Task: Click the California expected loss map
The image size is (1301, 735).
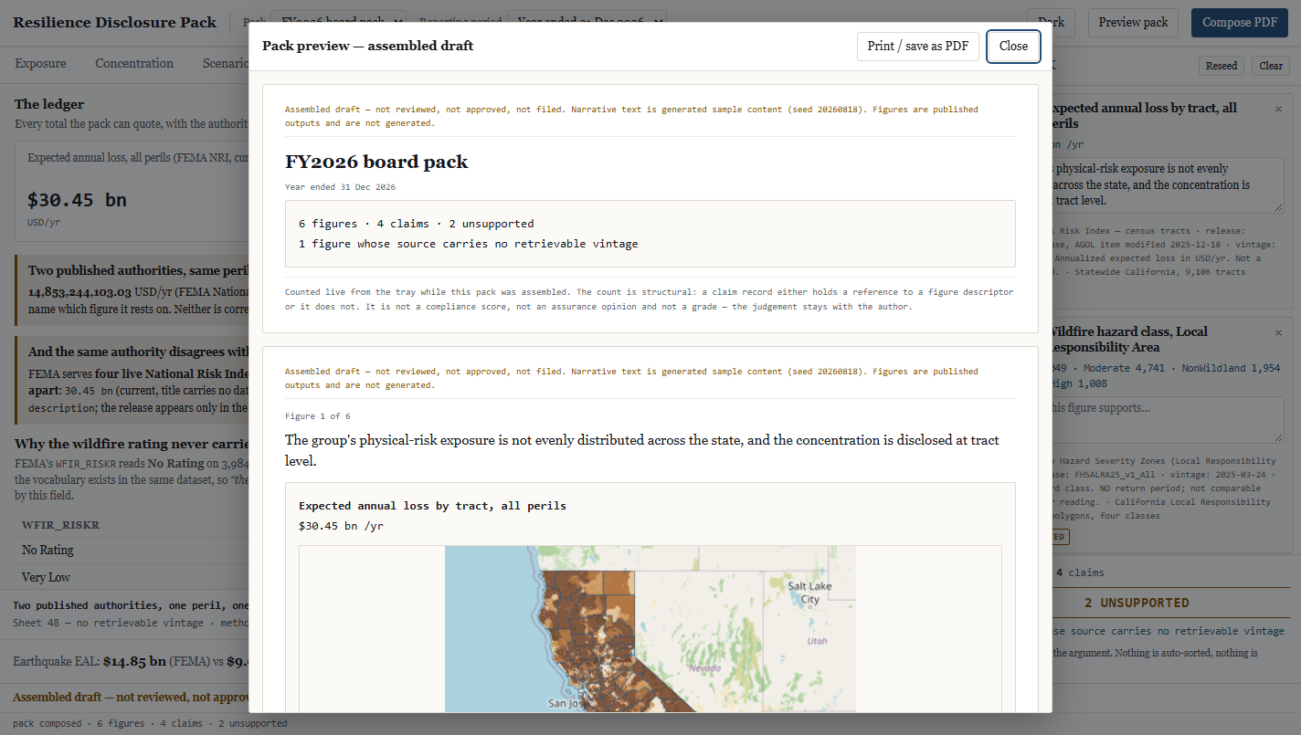Action: (x=650, y=629)
